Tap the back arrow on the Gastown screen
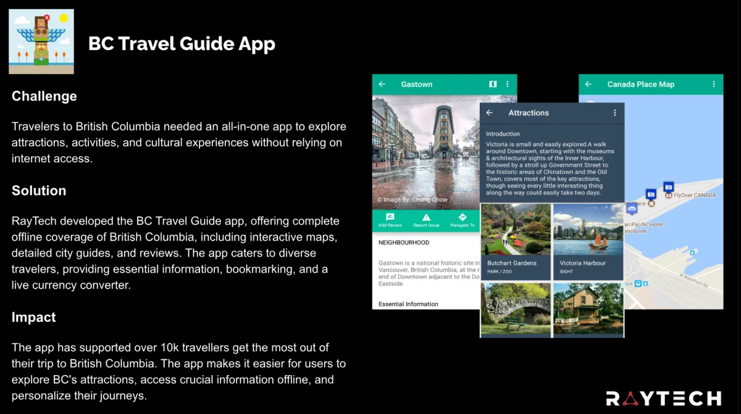 tap(382, 85)
